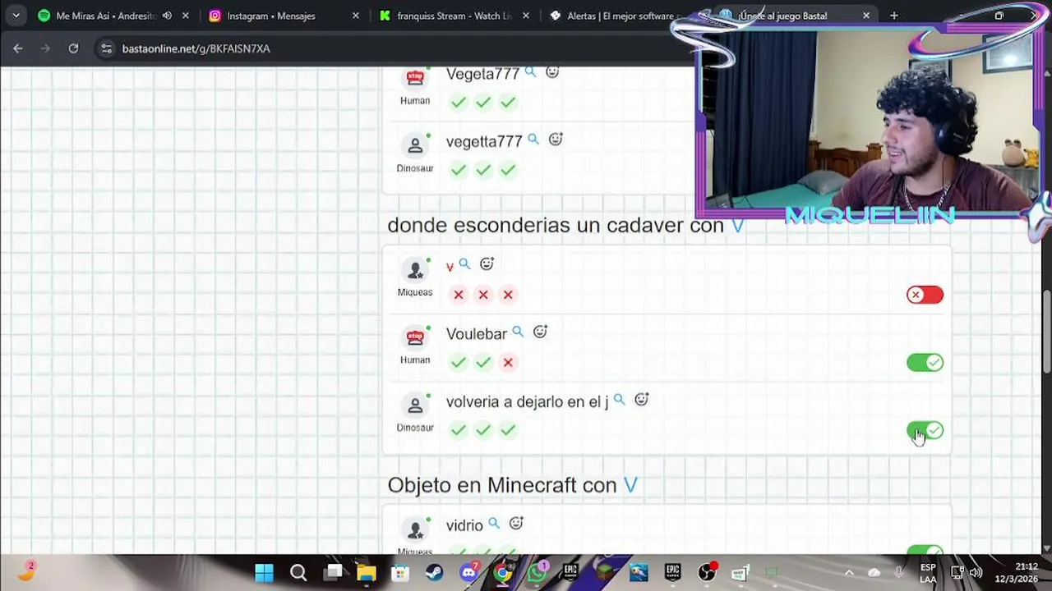Click the name "Vegeta777"

482,74
